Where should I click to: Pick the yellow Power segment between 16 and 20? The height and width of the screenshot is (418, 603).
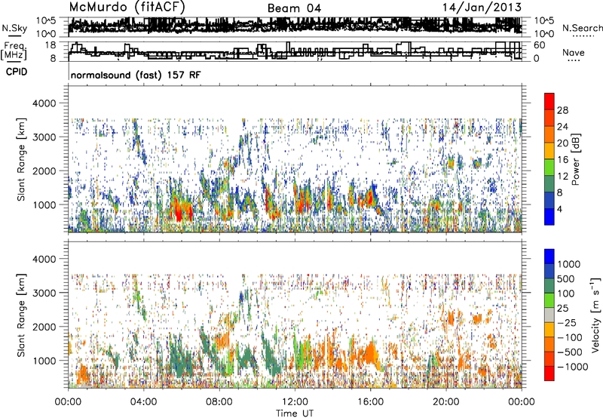[x=549, y=150]
